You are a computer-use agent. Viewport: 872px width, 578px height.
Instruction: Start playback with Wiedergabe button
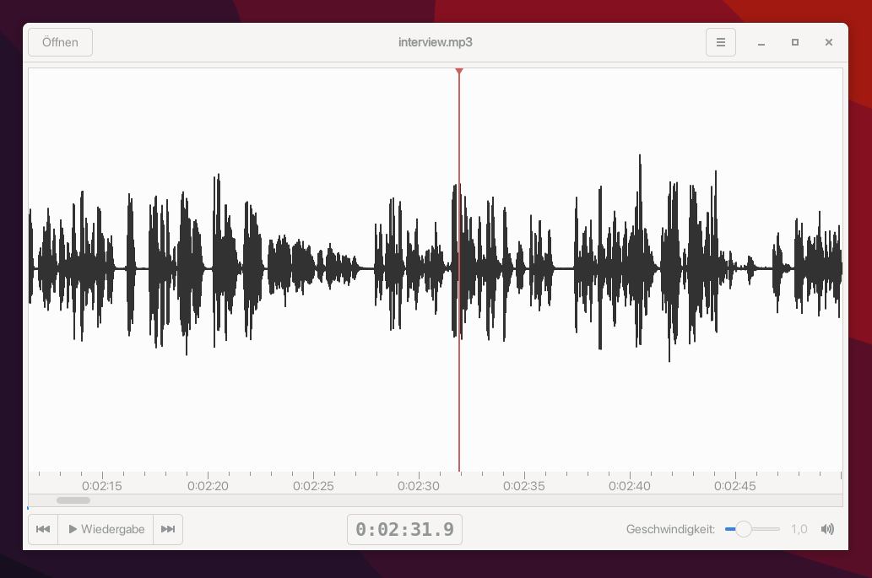tap(106, 529)
